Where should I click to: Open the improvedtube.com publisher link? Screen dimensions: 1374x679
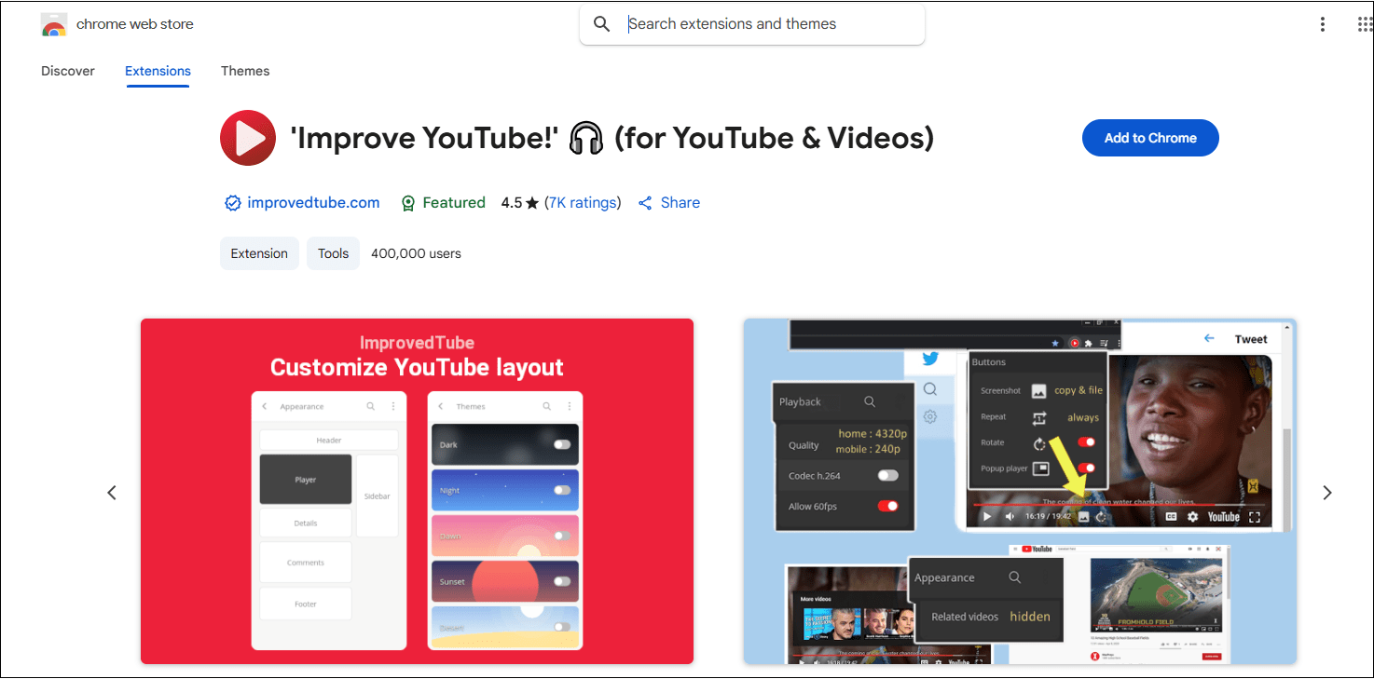(x=313, y=203)
